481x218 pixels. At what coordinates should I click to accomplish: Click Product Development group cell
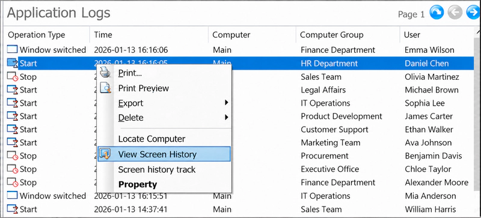click(342, 116)
